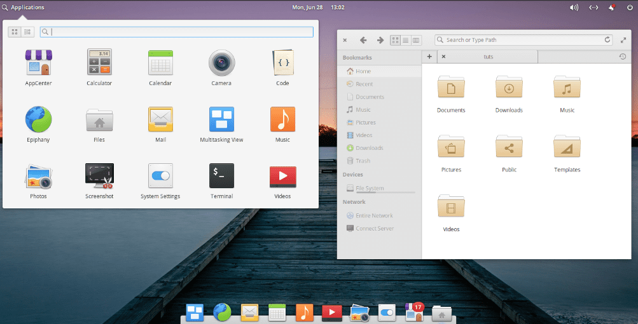This screenshot has width=638, height=324.
Task: Go back in Files window
Action: click(363, 40)
